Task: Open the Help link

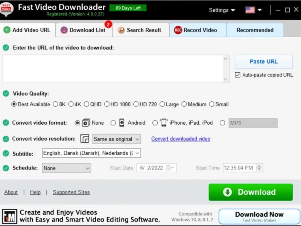Action: (35, 192)
